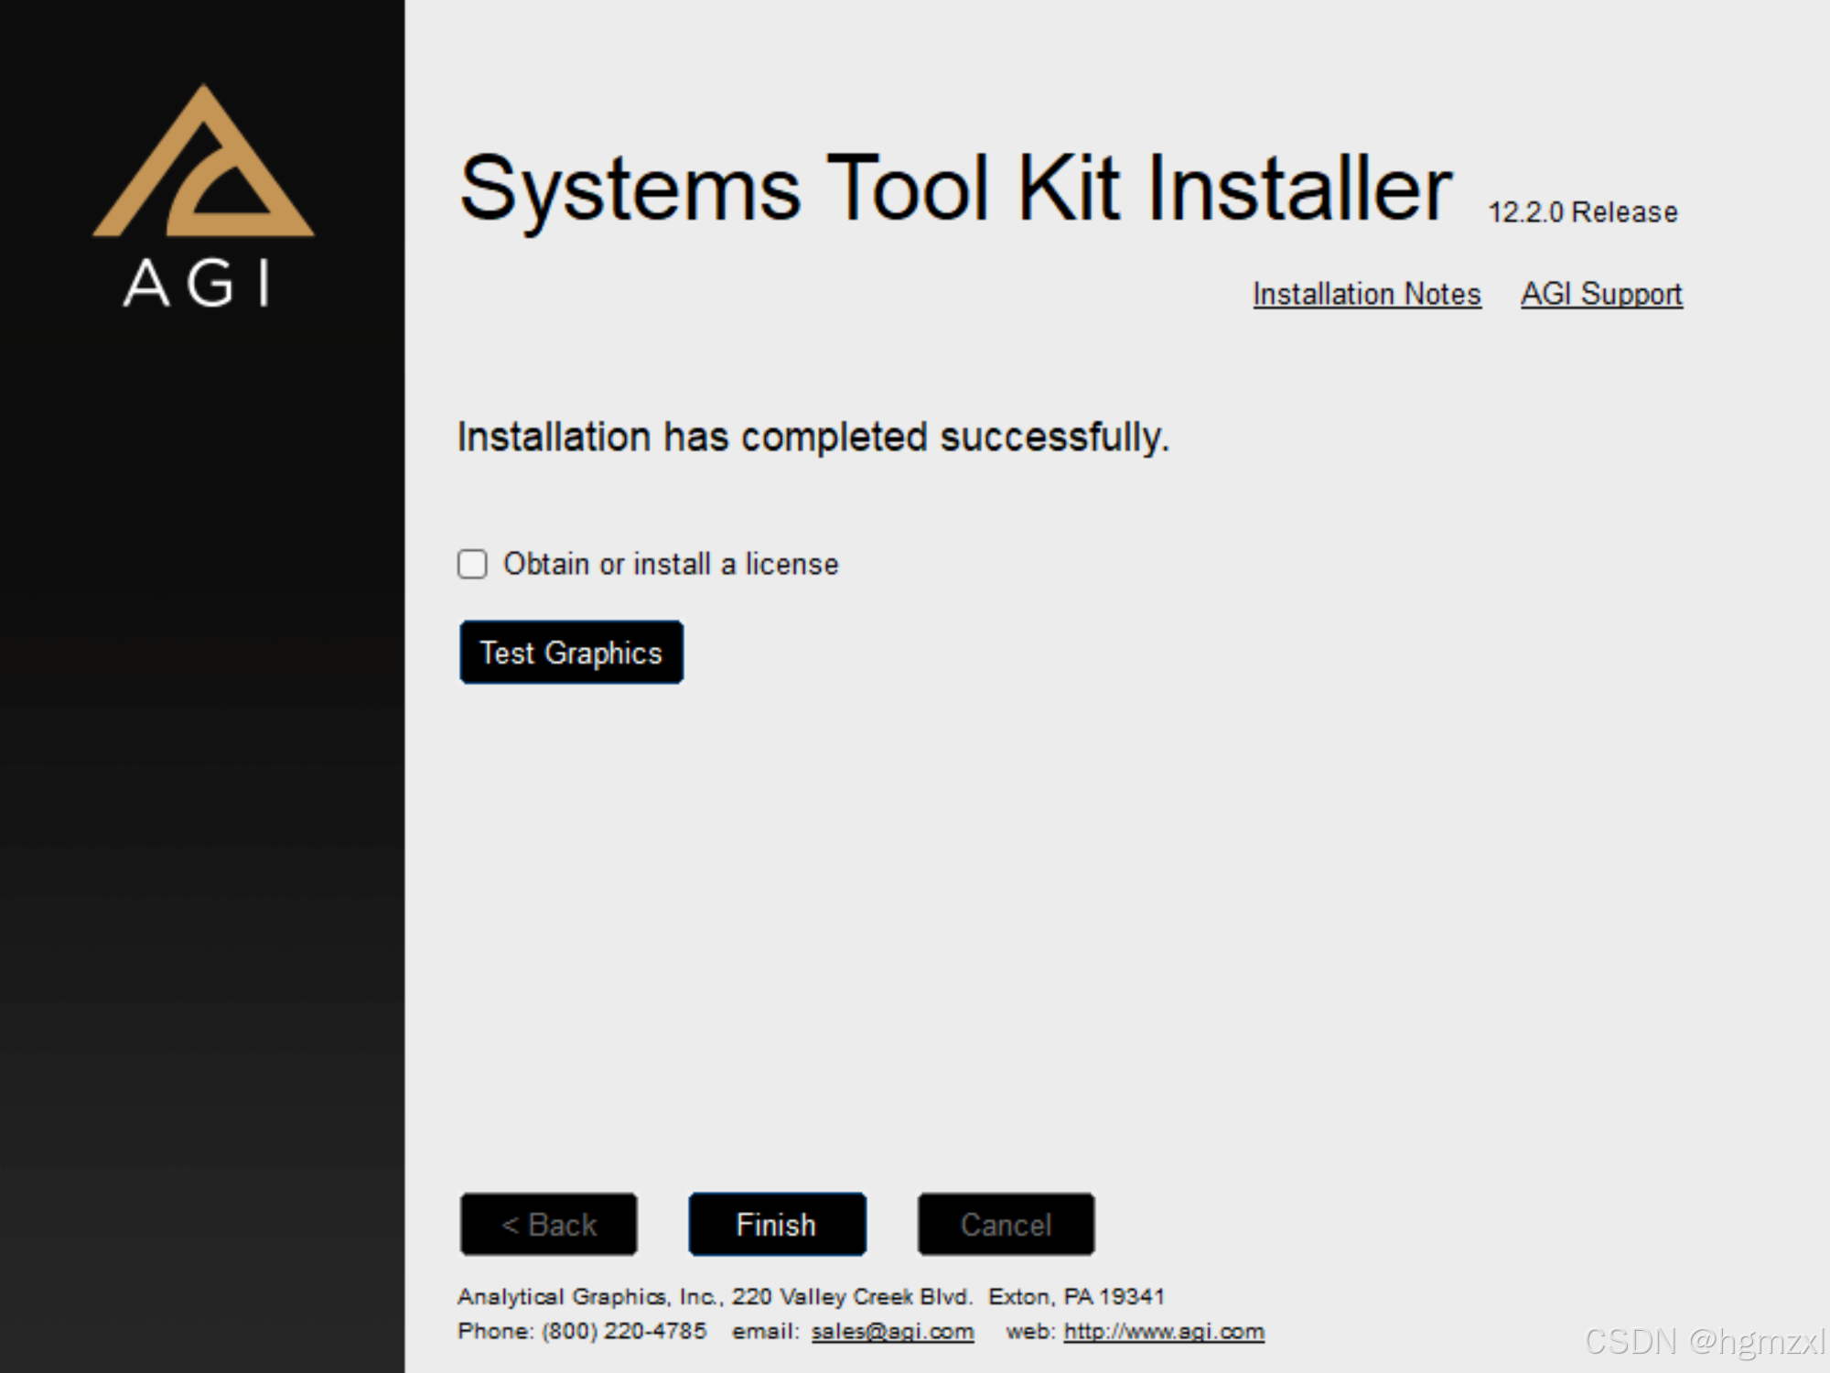Screen dimensions: 1830x1373
Task: Open the Installation Notes link
Action: pos(1367,294)
